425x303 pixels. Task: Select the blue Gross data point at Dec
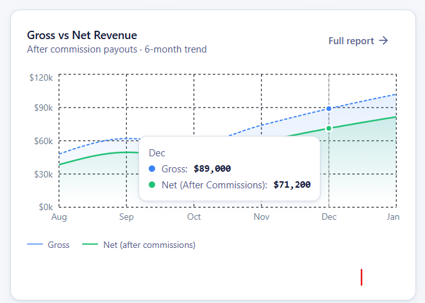[329, 109]
